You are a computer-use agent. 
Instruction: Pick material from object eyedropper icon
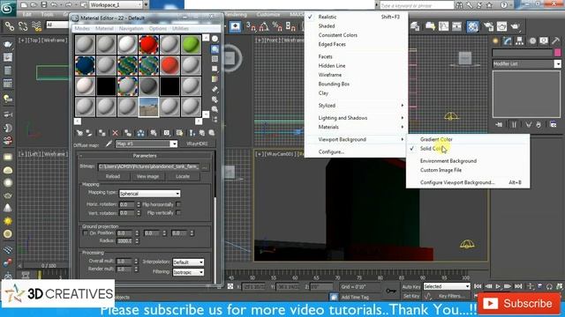(x=109, y=144)
